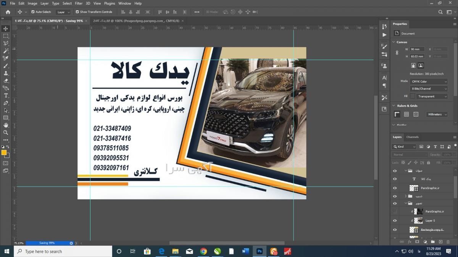This screenshot has width=458, height=257.
Task: Click the foreground orange color swatch
Action: pos(4,153)
